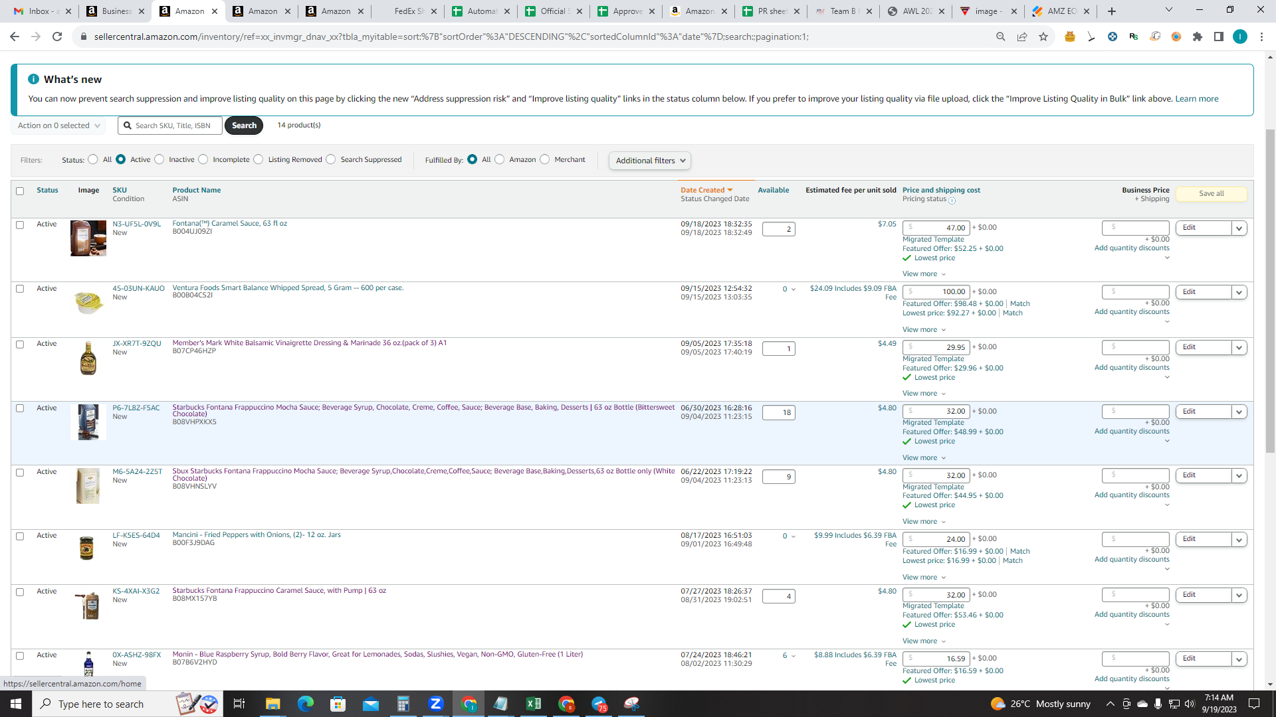This screenshot has width=1276, height=717.
Task: Open the Learn more link
Action: pyautogui.click(x=1196, y=99)
